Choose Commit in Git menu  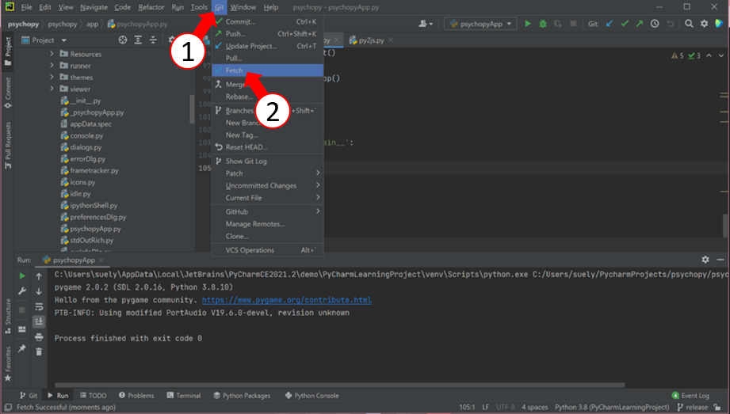tap(268, 21)
